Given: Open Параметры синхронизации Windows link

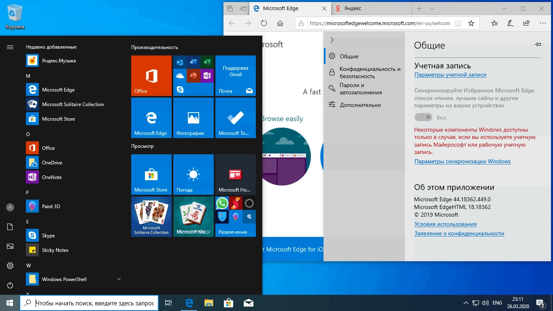Looking at the screenshot, I should 462,161.
